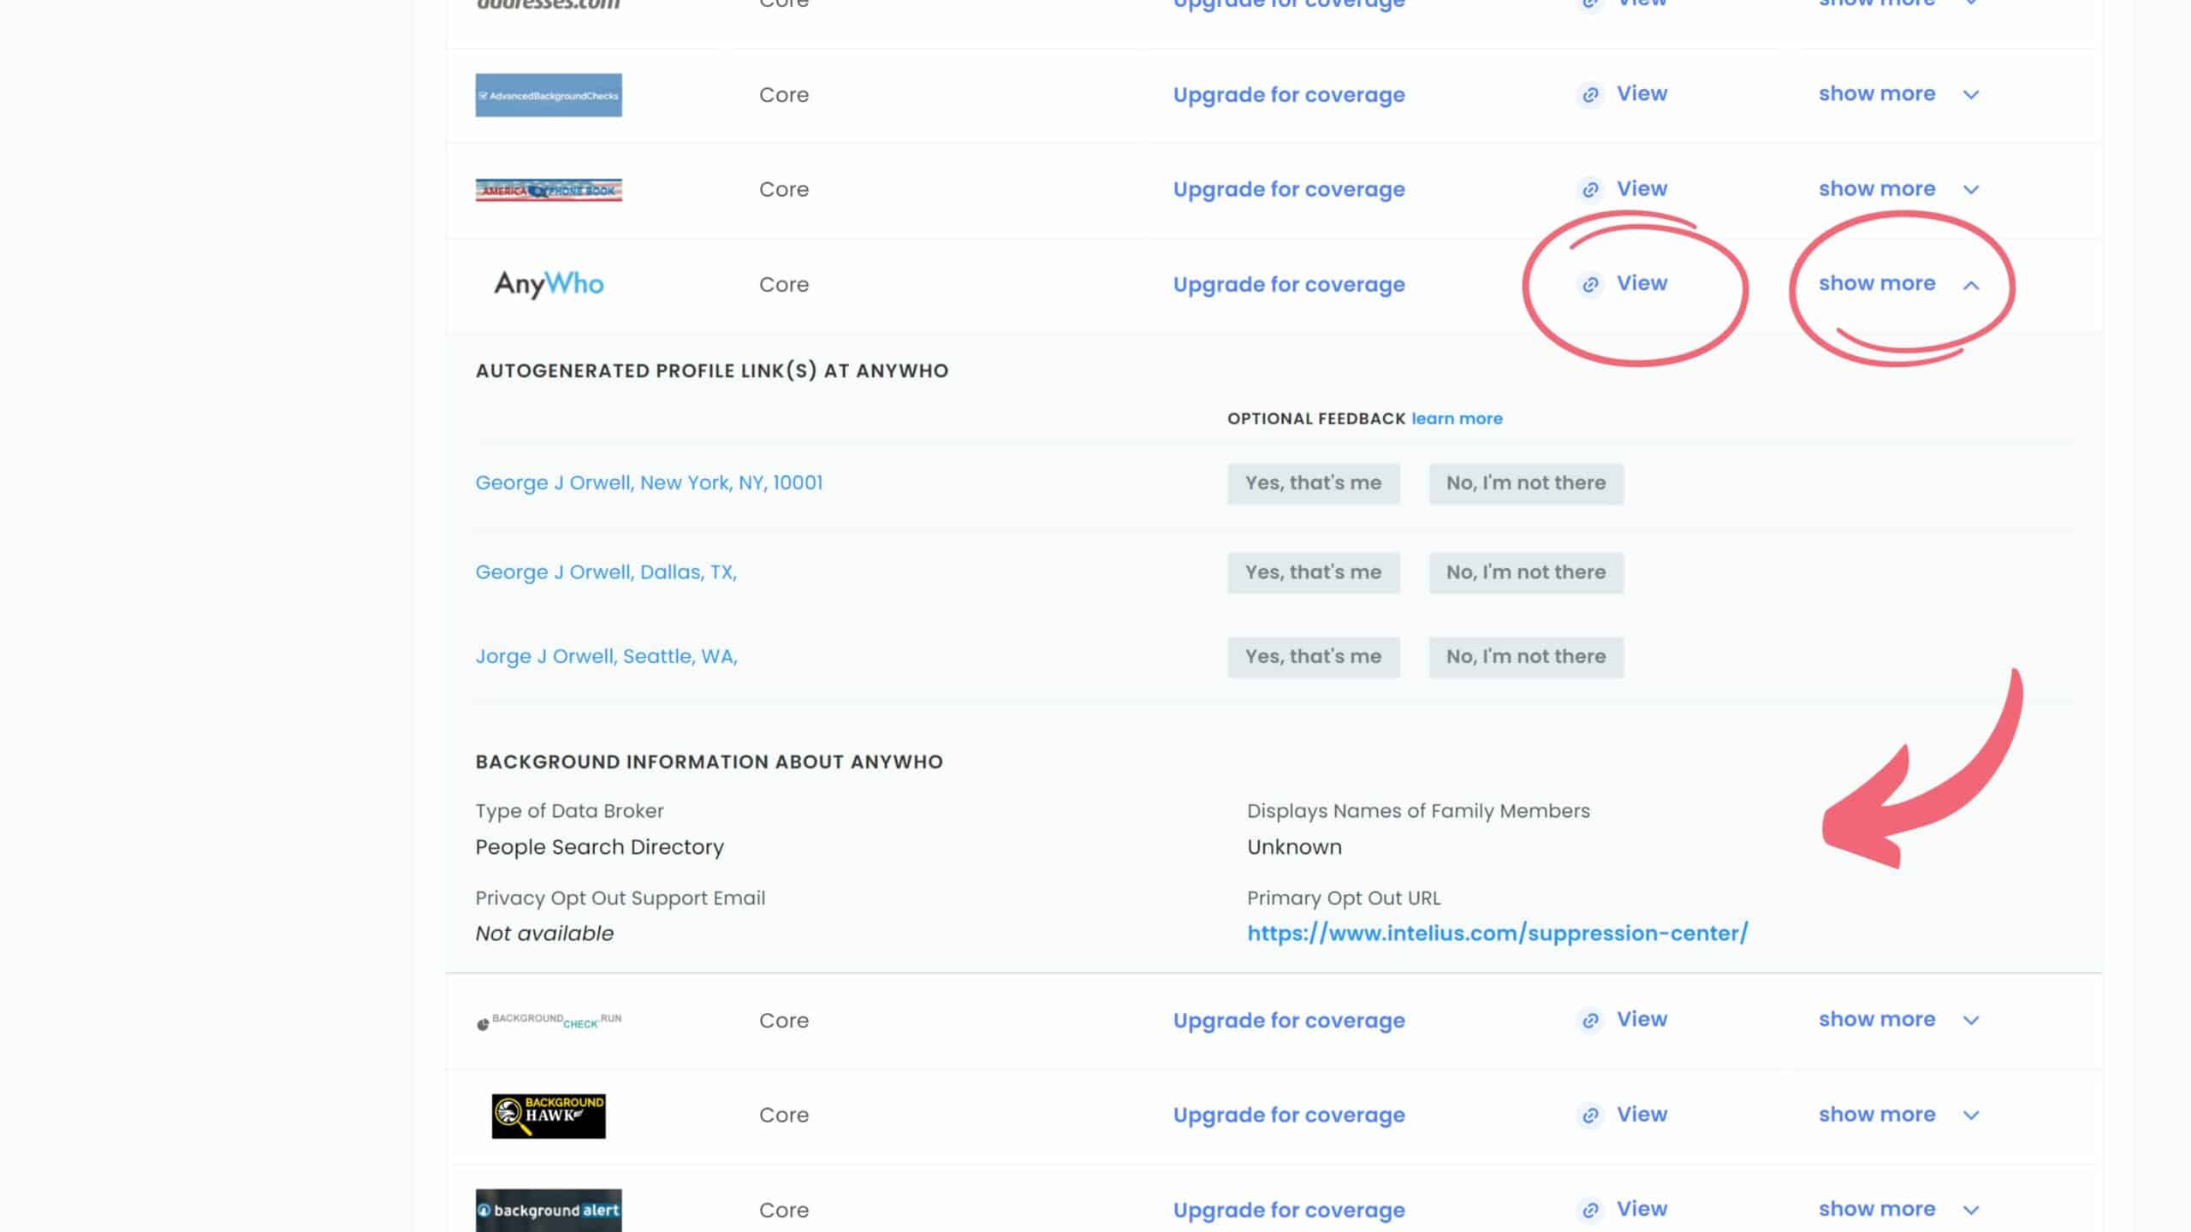Screen dimensions: 2191x1232
Task: Click Core tier in AdvancedBackgroundChecks row
Action: (x=784, y=95)
